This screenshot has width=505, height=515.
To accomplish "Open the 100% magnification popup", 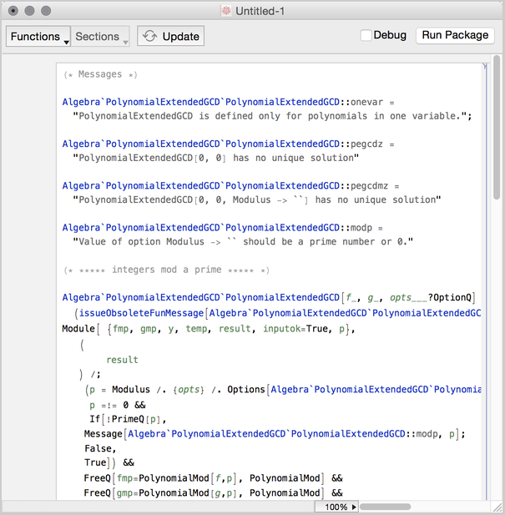I will pos(336,507).
